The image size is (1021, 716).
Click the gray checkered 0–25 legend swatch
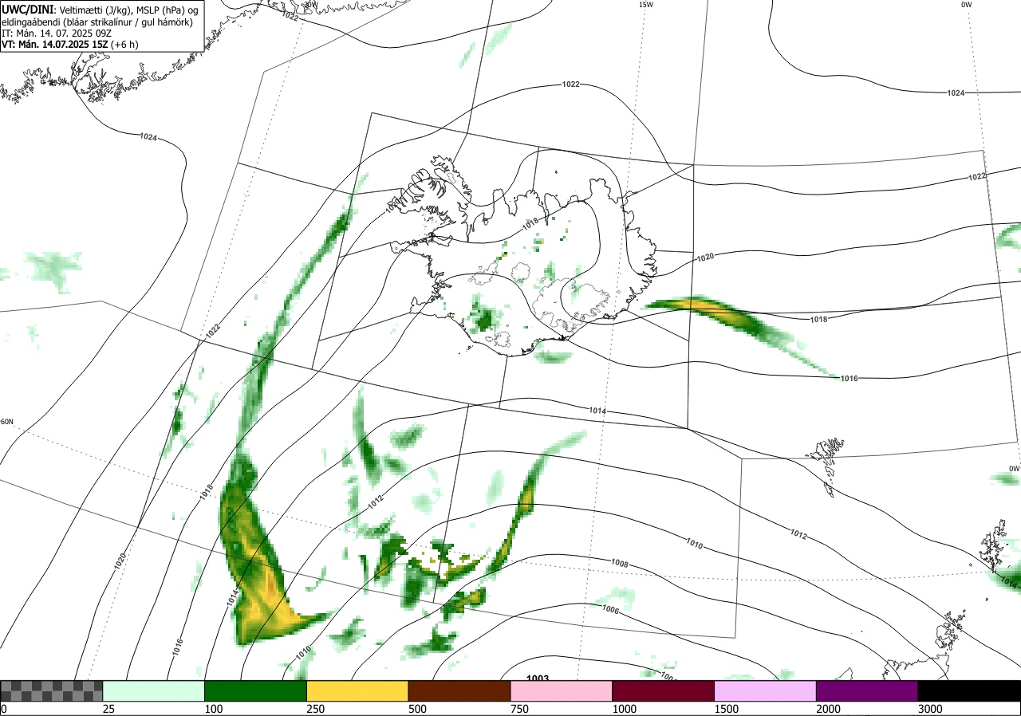[x=52, y=690]
